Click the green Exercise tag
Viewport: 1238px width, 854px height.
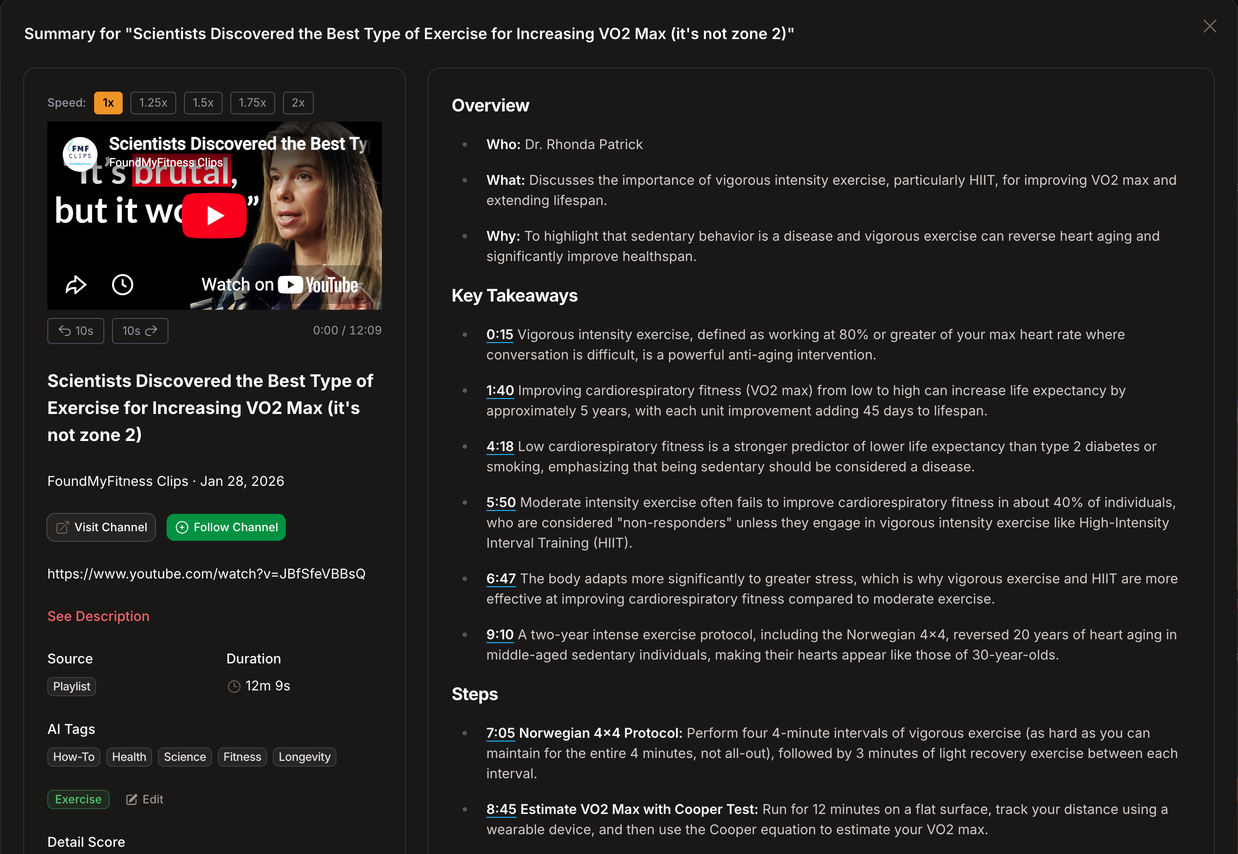point(78,799)
